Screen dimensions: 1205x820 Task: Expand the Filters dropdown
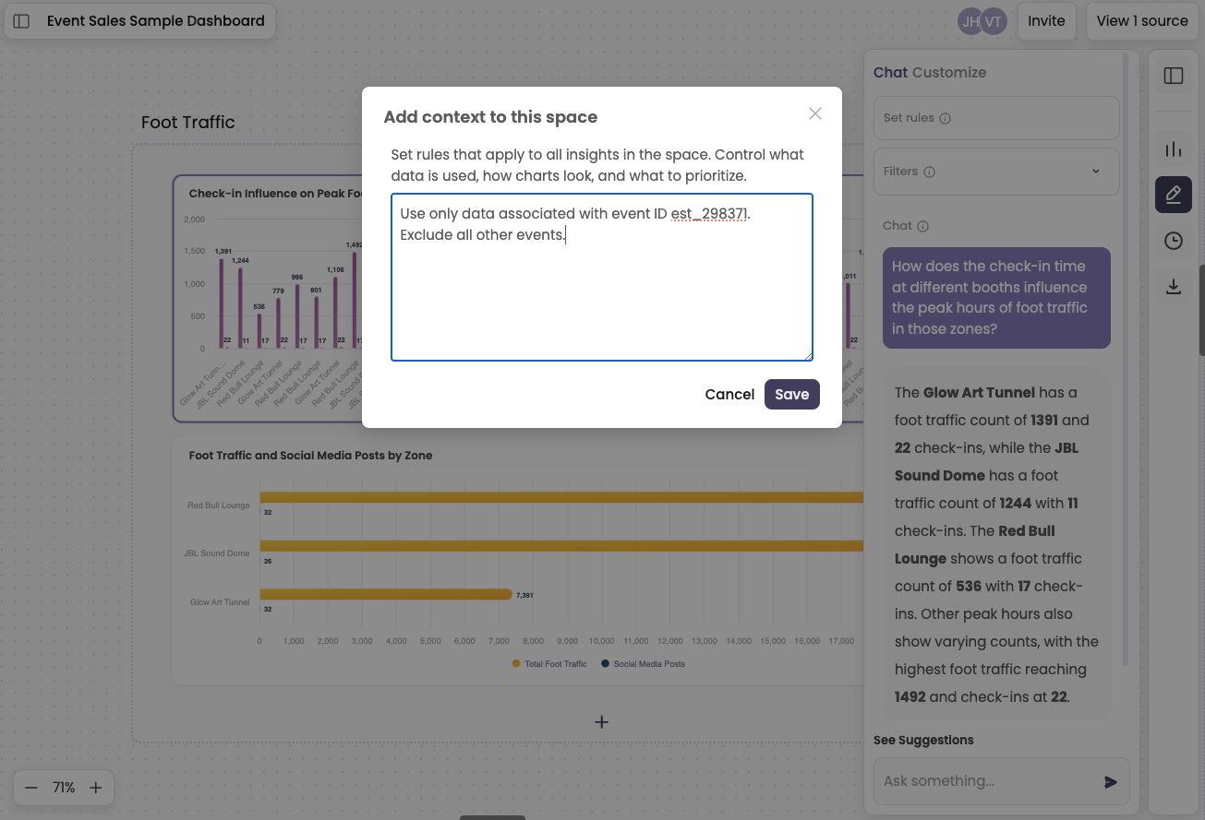pyautogui.click(x=996, y=172)
